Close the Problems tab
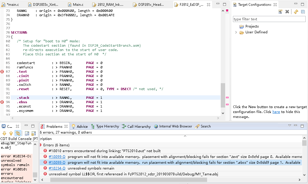This screenshot has height=184, width=308. pyautogui.click(x=66, y=126)
